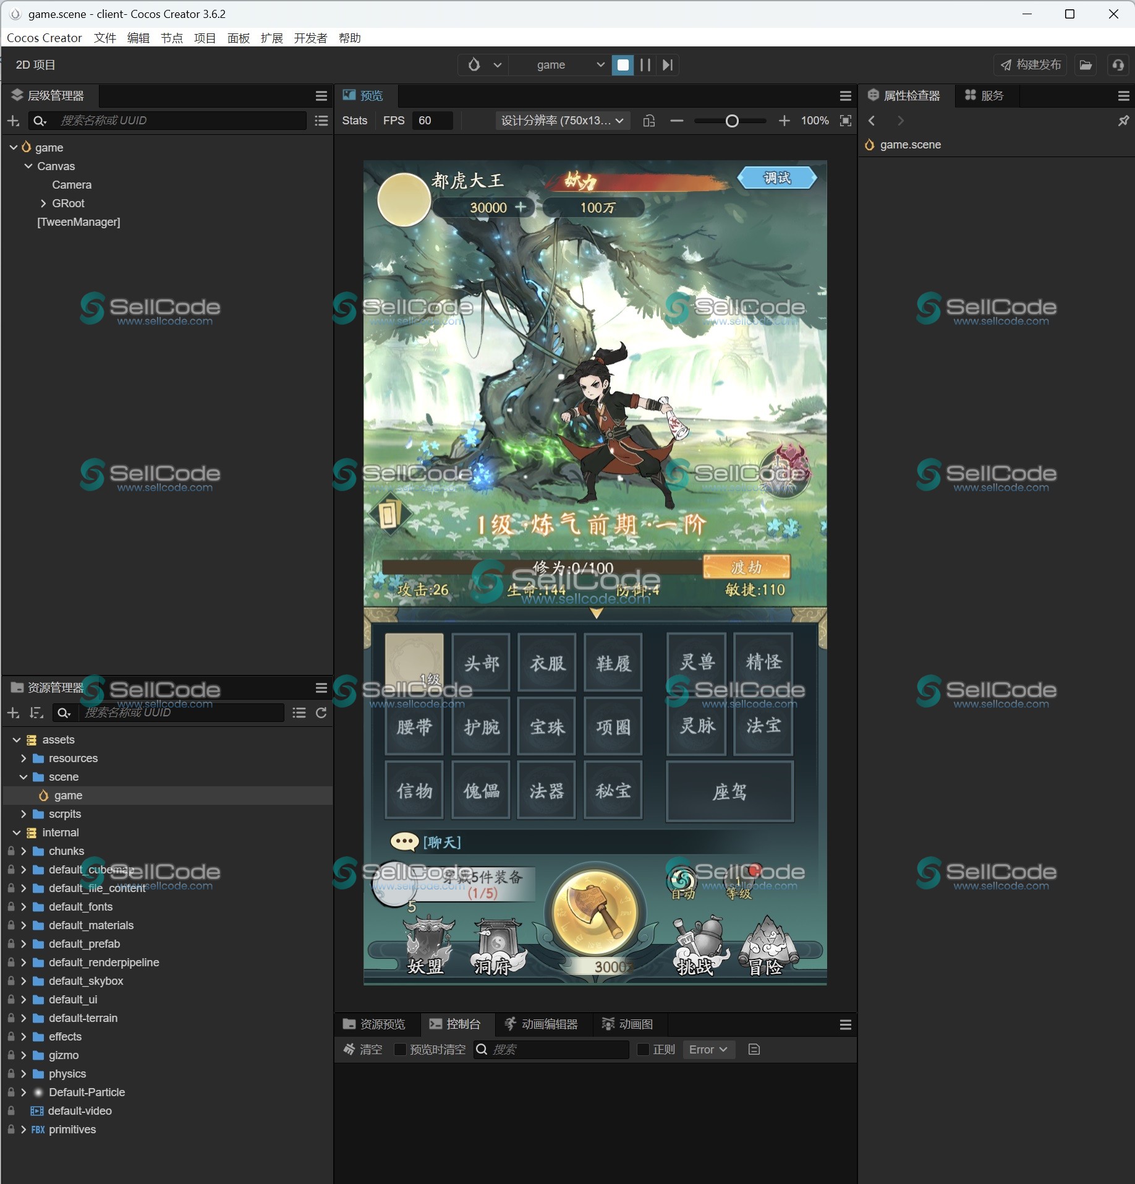Image resolution: width=1135 pixels, height=1184 pixels.
Task: Toggle the Stats display button
Action: (x=355, y=121)
